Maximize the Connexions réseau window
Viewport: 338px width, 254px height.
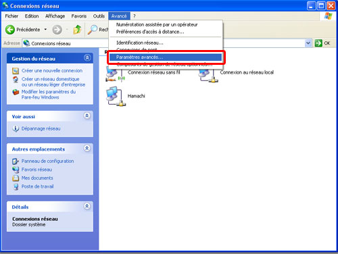tap(321, 6)
